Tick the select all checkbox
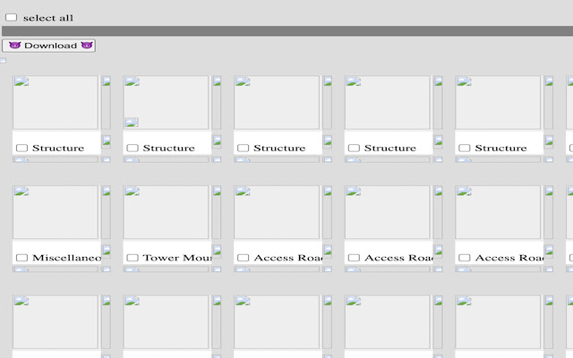The image size is (573, 358). [x=11, y=17]
